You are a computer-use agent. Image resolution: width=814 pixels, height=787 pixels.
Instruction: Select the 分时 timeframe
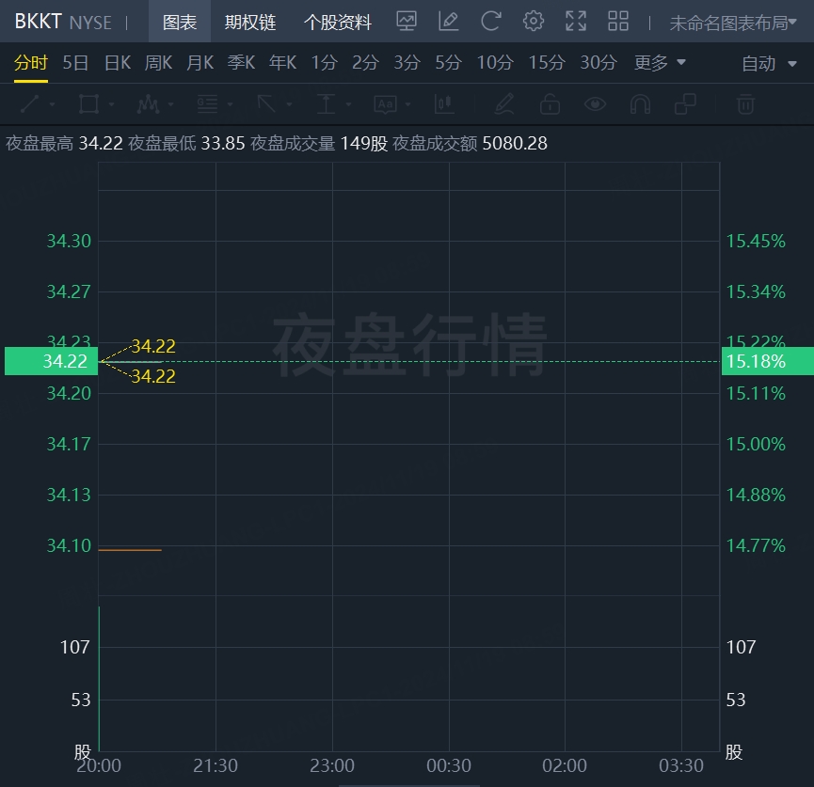click(31, 63)
